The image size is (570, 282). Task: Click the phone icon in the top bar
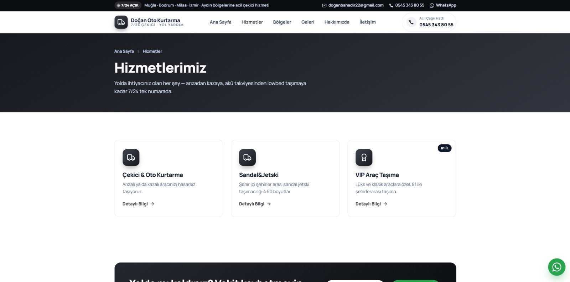click(391, 5)
